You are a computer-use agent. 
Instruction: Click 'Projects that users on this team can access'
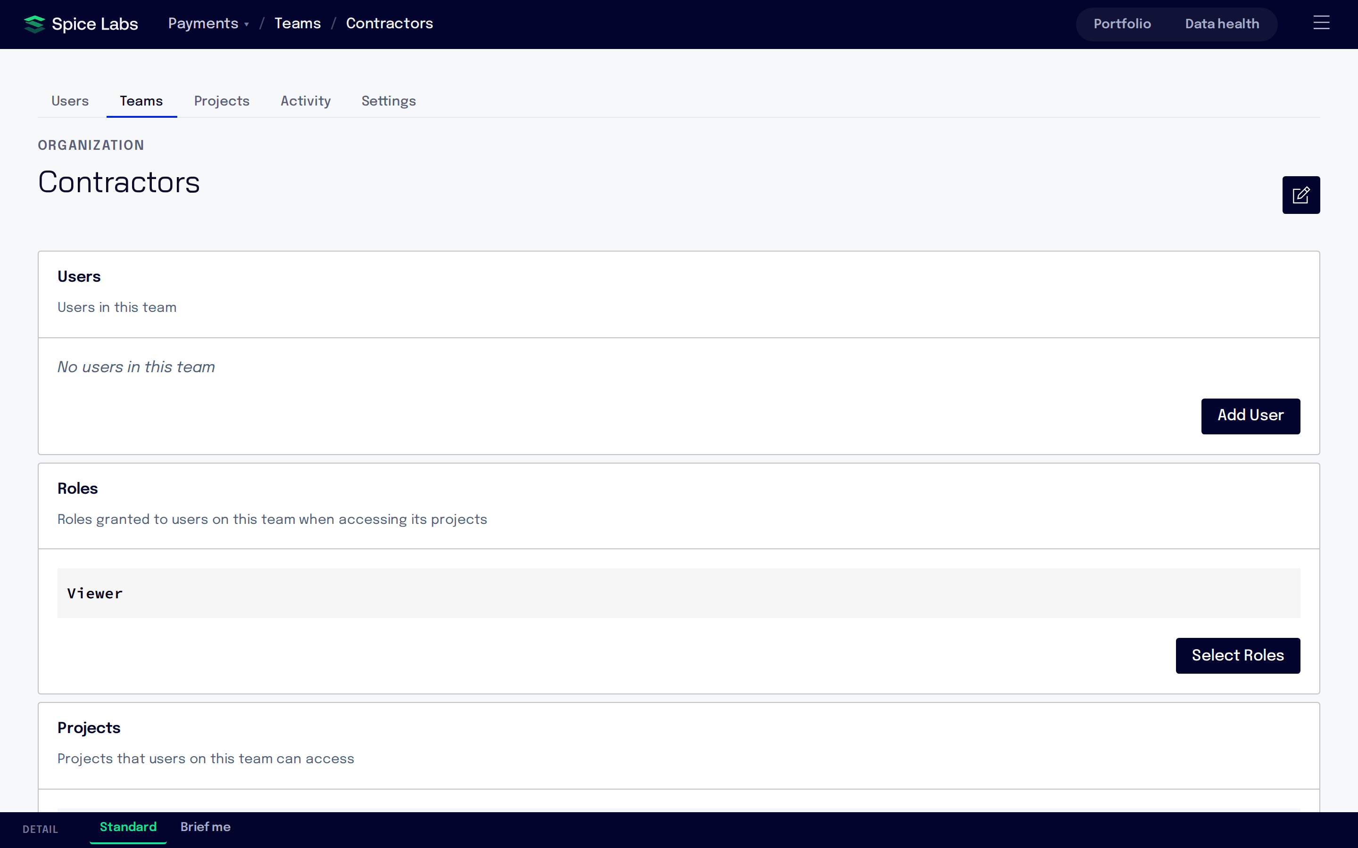206,759
